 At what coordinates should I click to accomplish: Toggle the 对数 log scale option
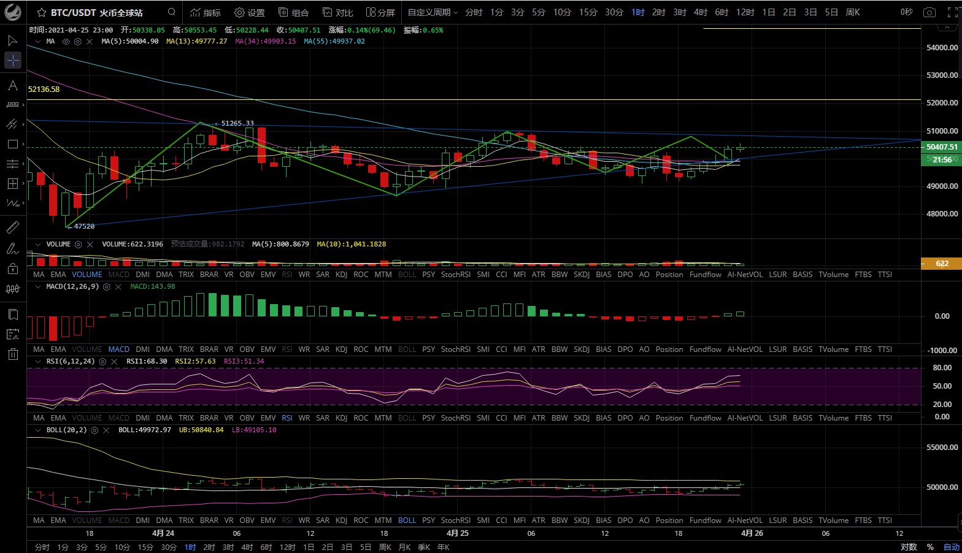click(x=909, y=547)
